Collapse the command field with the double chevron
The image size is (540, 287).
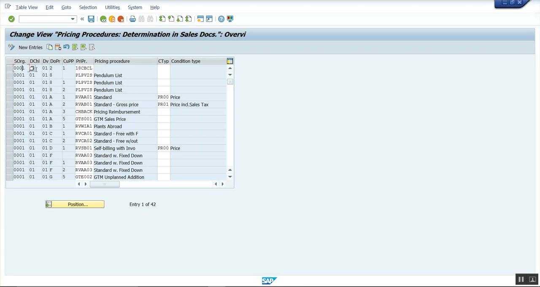82,19
